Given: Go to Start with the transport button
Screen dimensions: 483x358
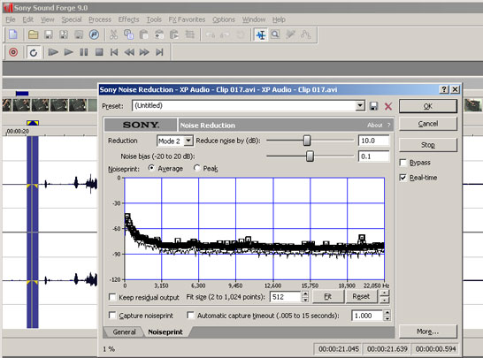Looking at the screenshot, I should [x=114, y=52].
